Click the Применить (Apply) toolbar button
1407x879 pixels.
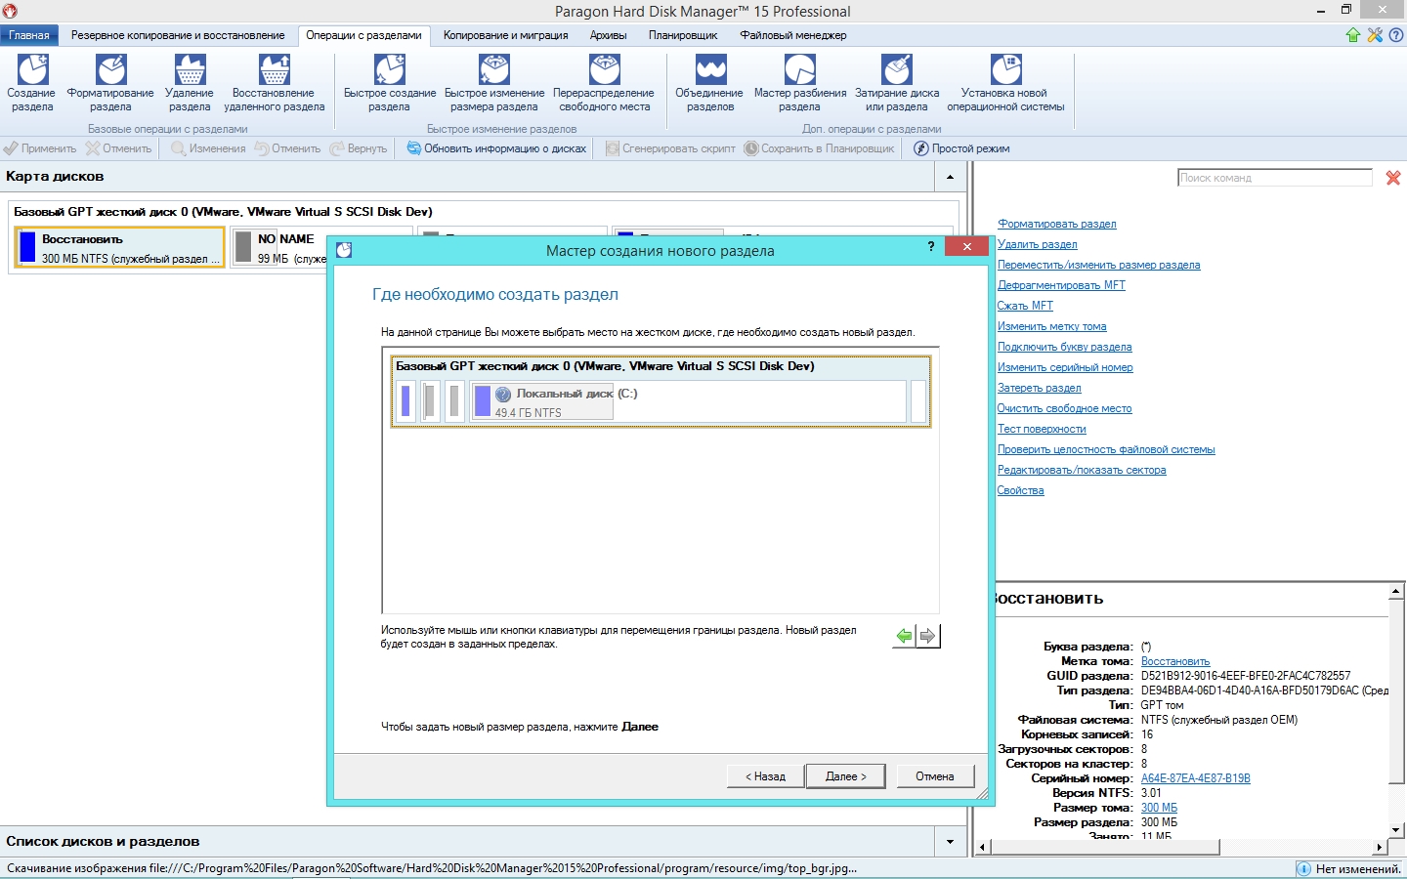[40, 148]
